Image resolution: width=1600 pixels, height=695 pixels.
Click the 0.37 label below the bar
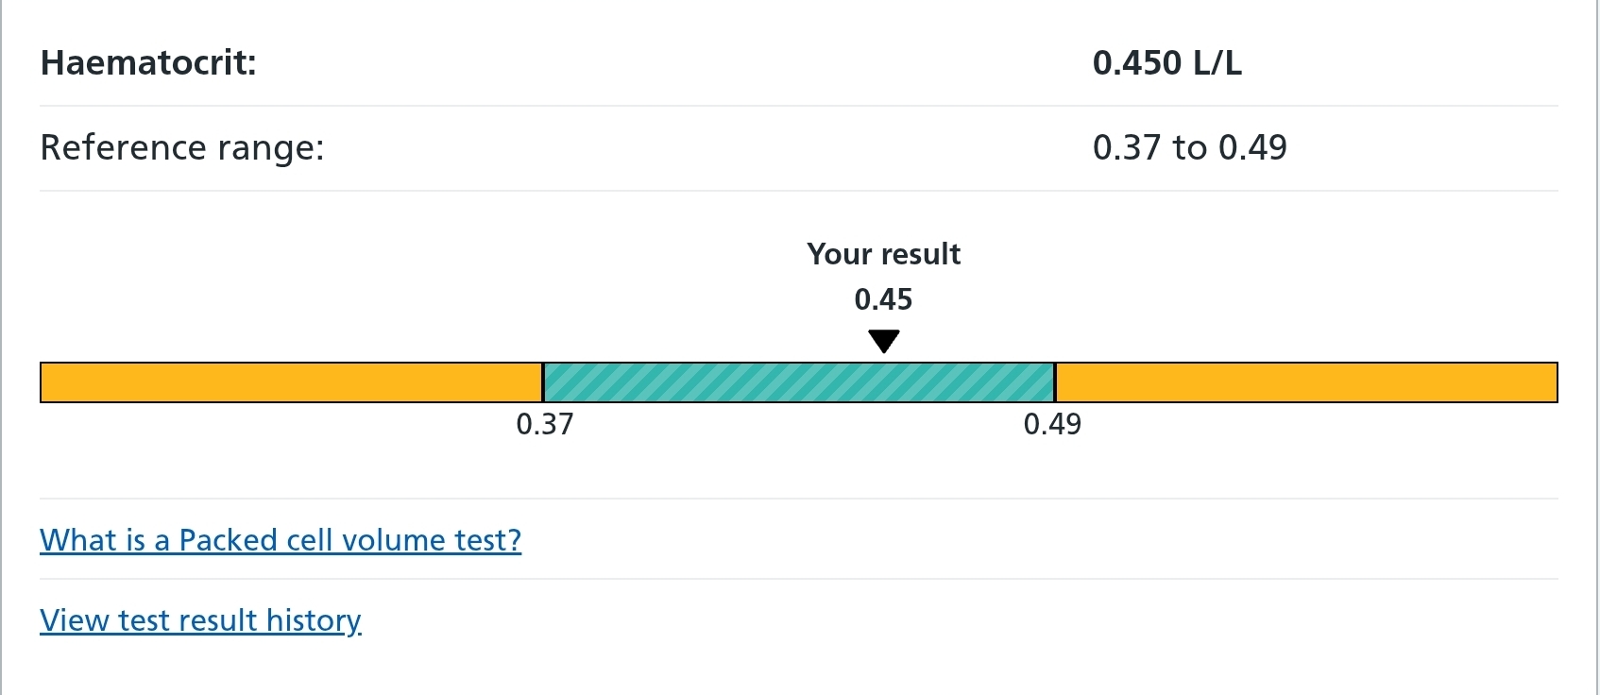[x=545, y=424]
